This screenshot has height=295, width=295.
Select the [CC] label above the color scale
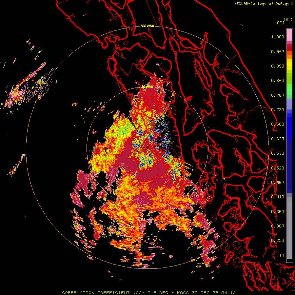point(280,23)
